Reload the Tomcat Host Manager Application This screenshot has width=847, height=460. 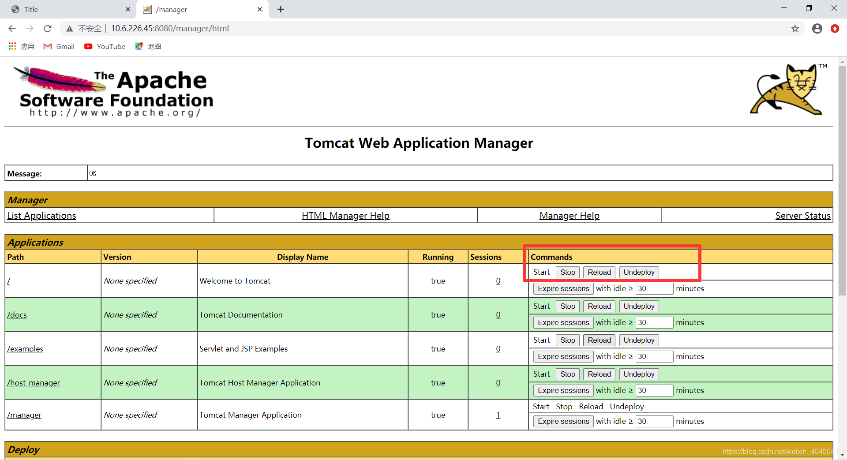(x=599, y=374)
